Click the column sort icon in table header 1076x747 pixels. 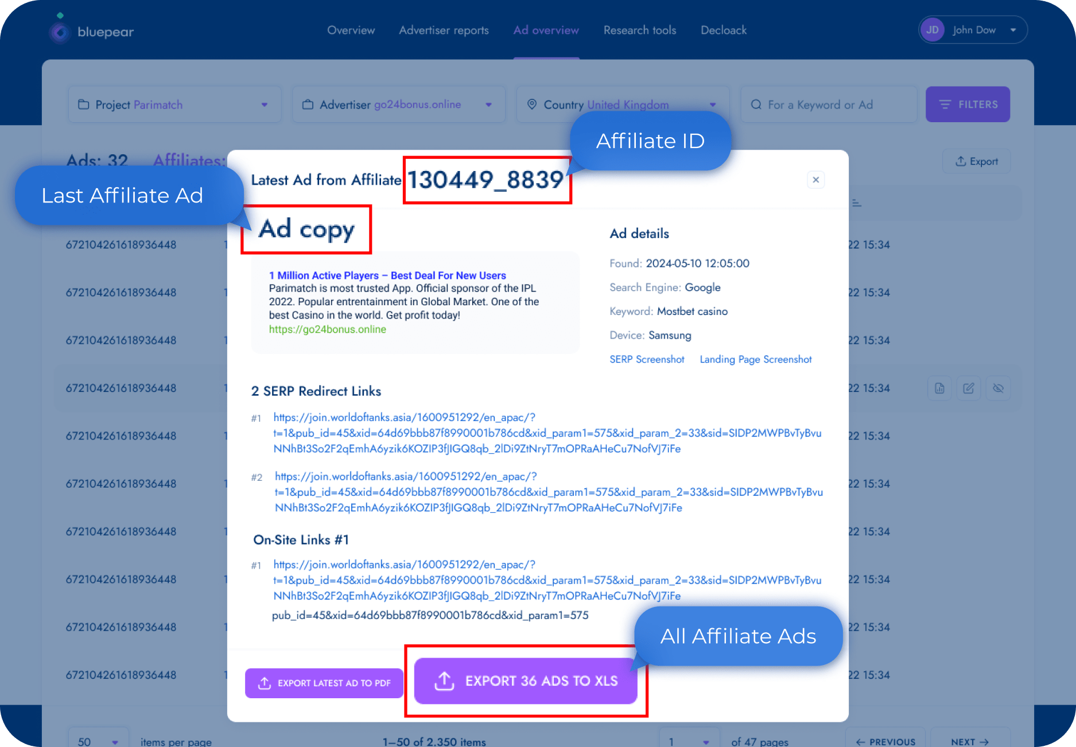pos(856,203)
